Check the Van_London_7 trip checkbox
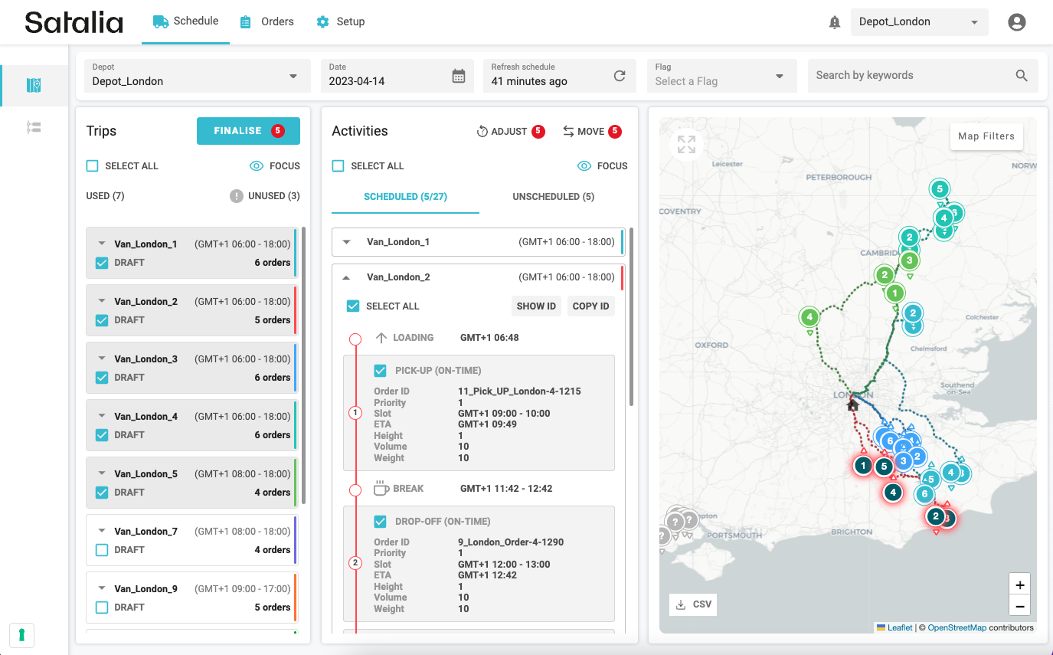The image size is (1053, 655). 102,550
